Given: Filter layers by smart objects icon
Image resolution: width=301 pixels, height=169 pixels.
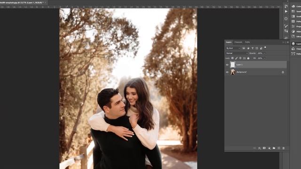Looking at the screenshot, I should tap(261, 48).
